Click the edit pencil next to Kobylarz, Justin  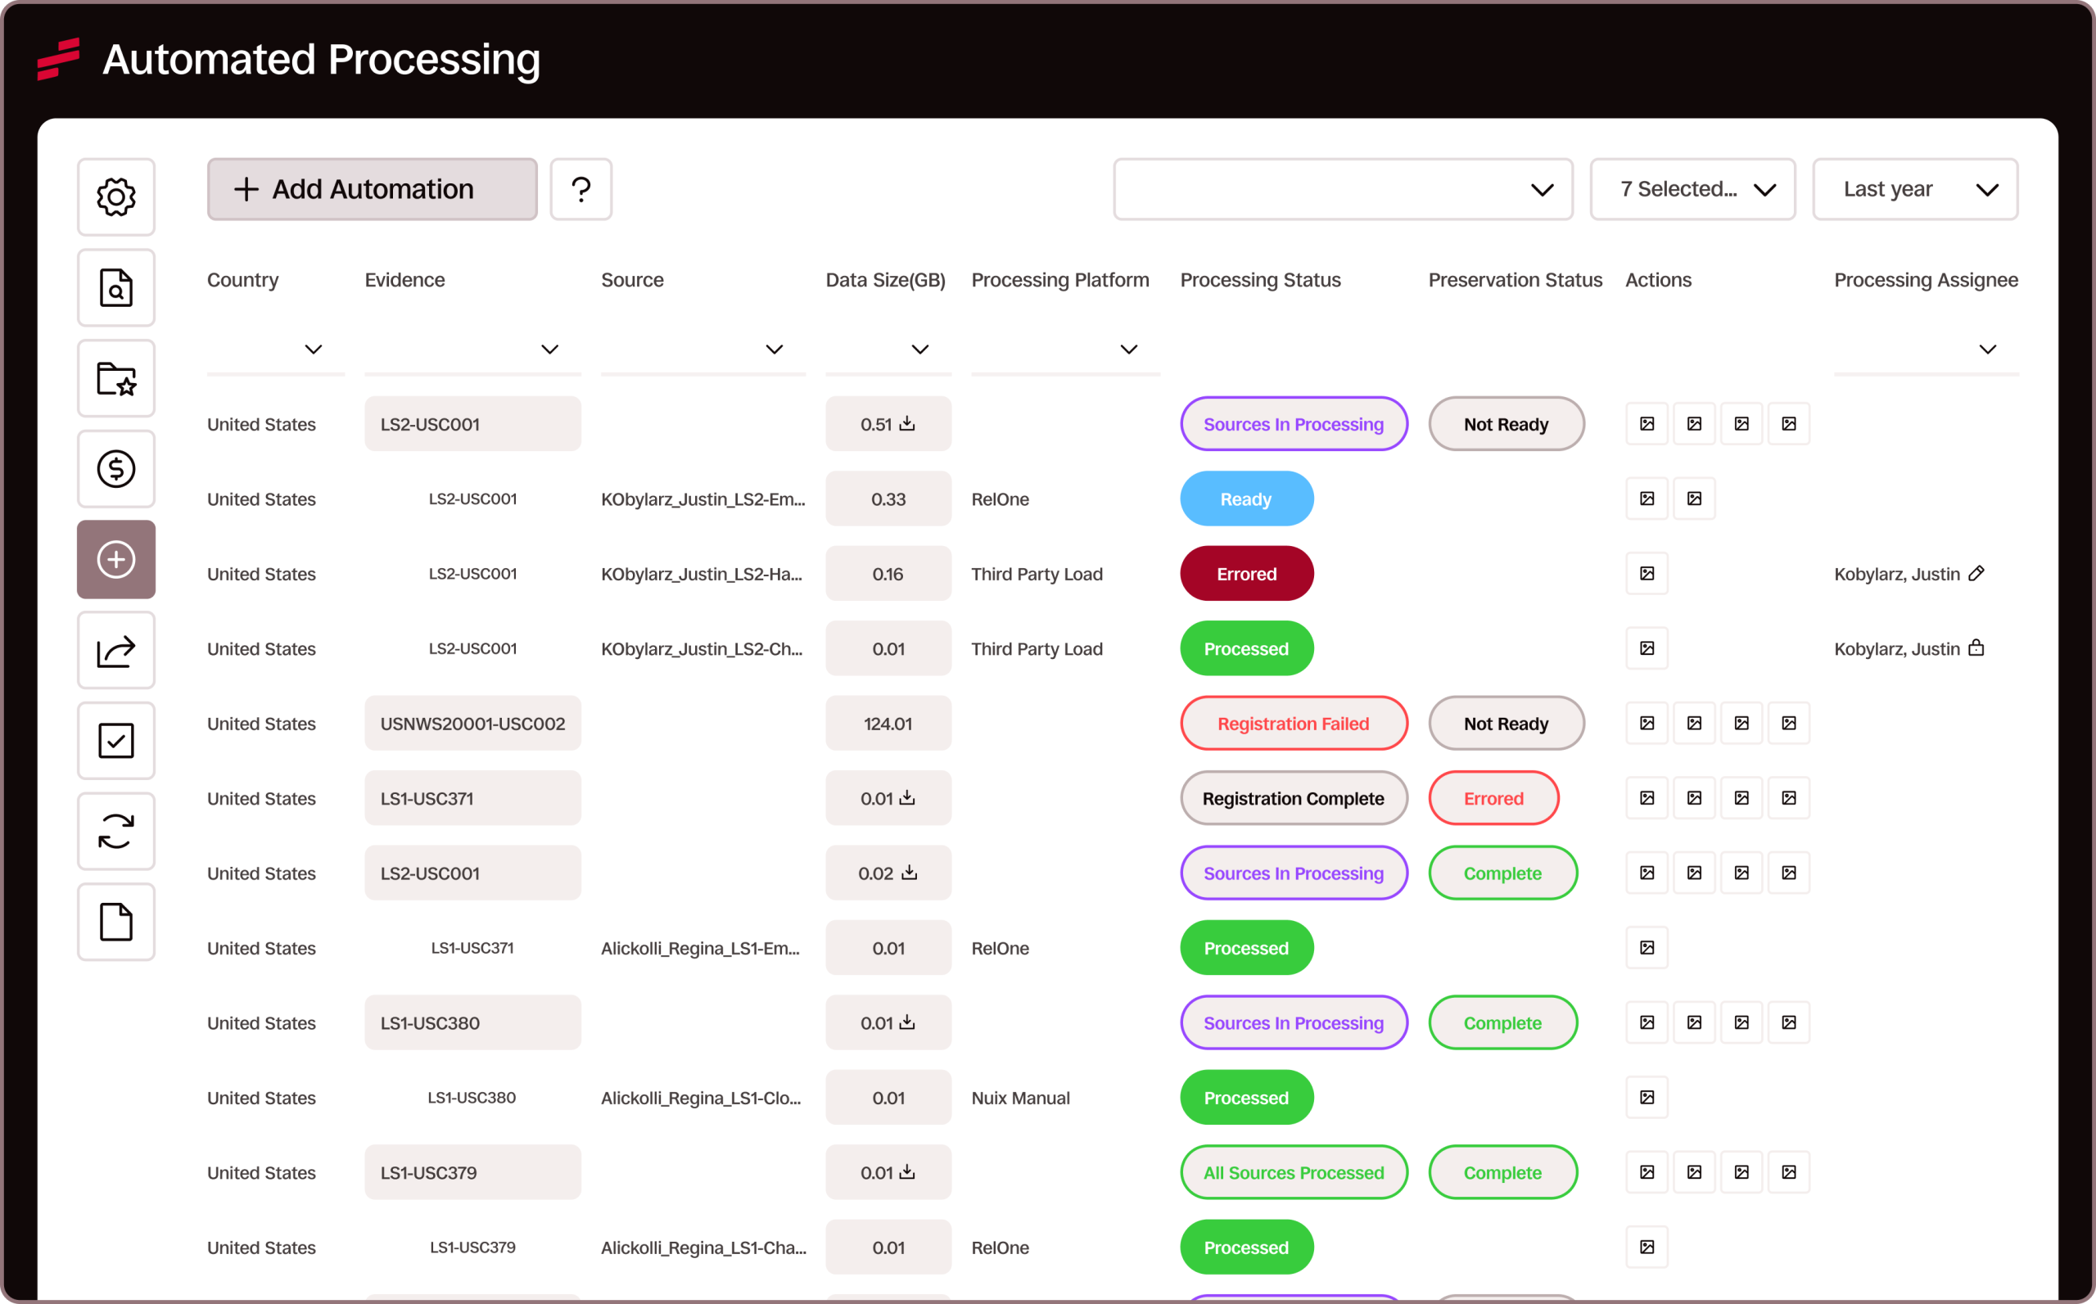pyautogui.click(x=1976, y=574)
